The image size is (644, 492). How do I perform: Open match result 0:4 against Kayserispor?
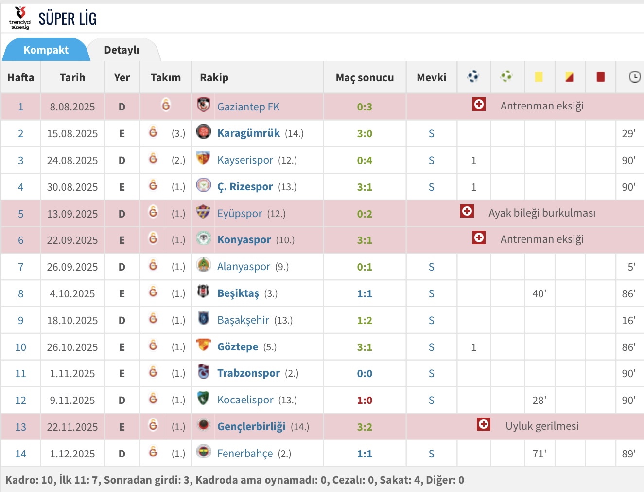(x=365, y=160)
